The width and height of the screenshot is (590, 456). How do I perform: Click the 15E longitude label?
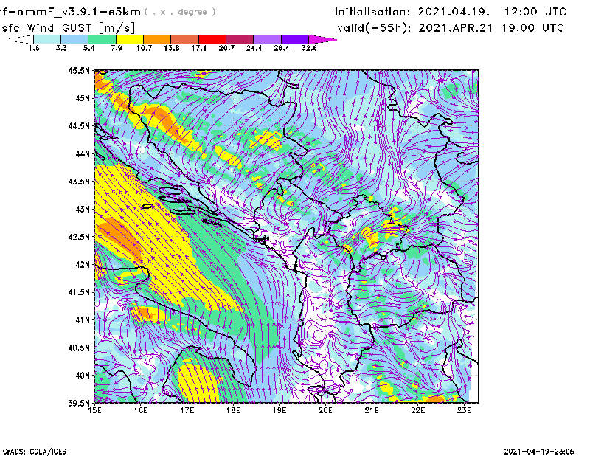tap(94, 410)
